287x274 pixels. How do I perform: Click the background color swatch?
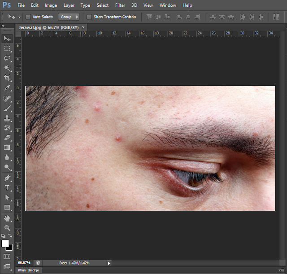10,248
